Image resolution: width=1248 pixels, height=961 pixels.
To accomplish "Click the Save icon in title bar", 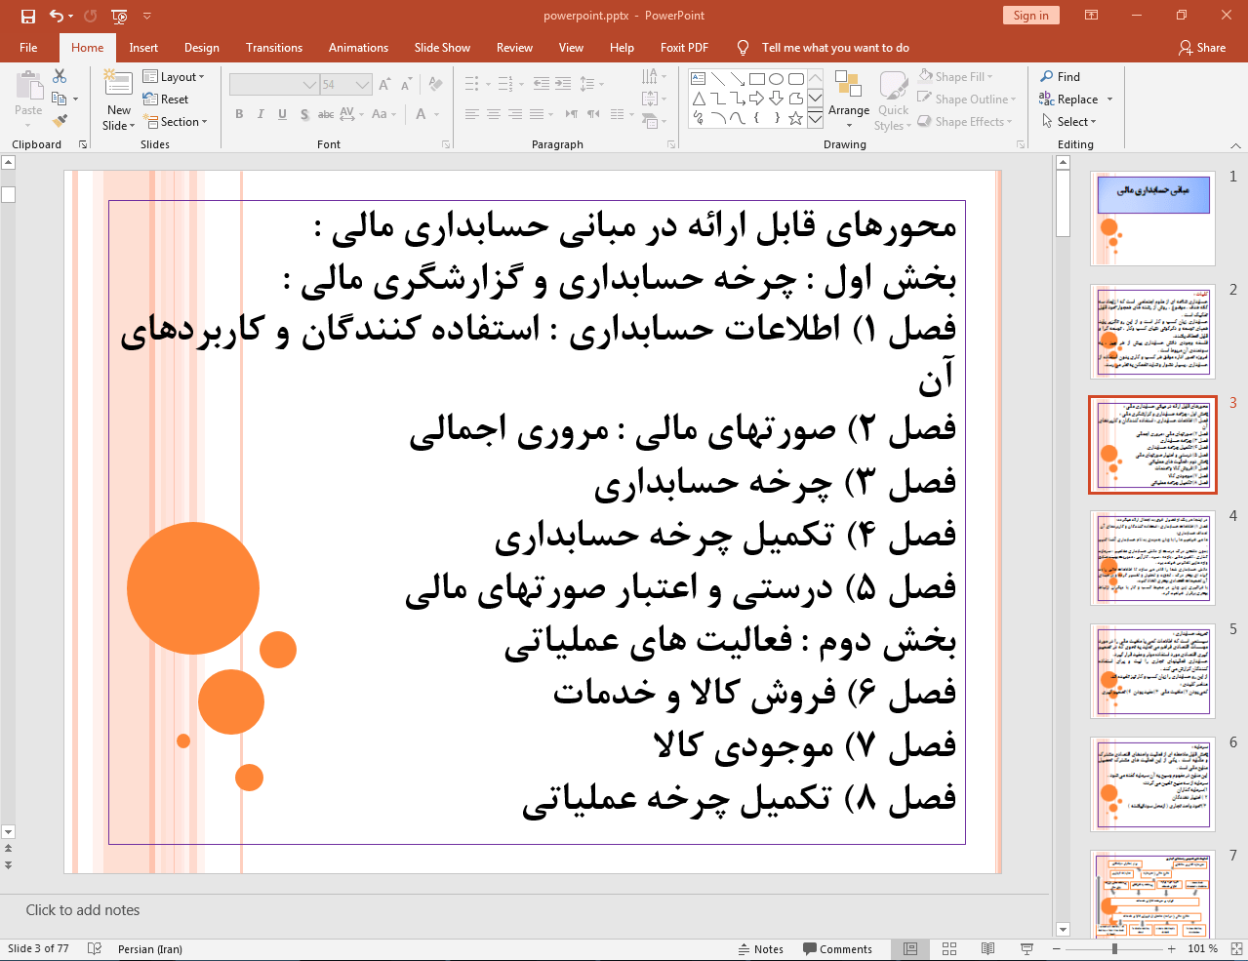I will 27,16.
